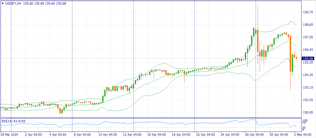Viewport: 316px width, 138px height.
Task: Click the 10 Apr 04:00 time label
Action: pyautogui.click(x=108, y=134)
